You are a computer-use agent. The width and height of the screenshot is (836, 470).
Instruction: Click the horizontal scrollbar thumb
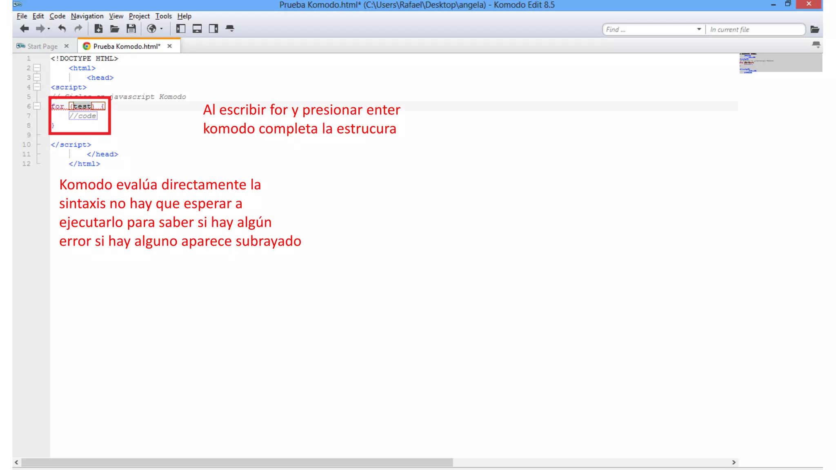237,462
